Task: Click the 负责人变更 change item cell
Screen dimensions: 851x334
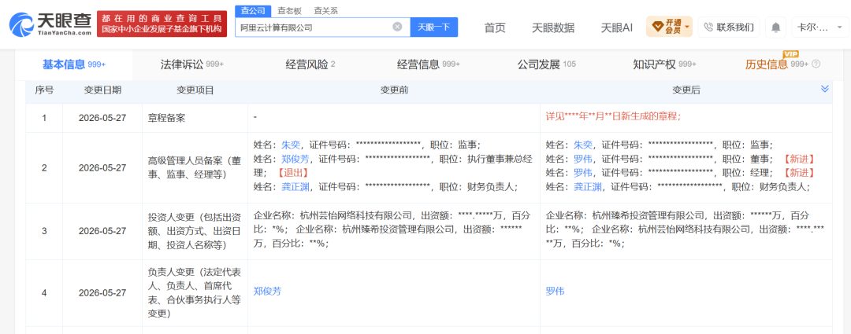Action: coord(195,292)
